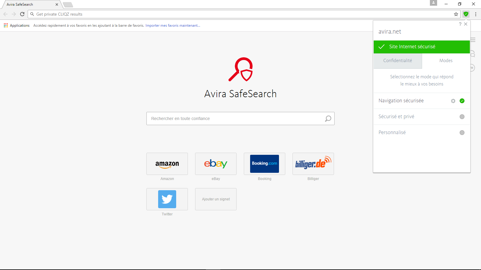
Task: Open the Booking.com shortcut tile
Action: pos(265,164)
